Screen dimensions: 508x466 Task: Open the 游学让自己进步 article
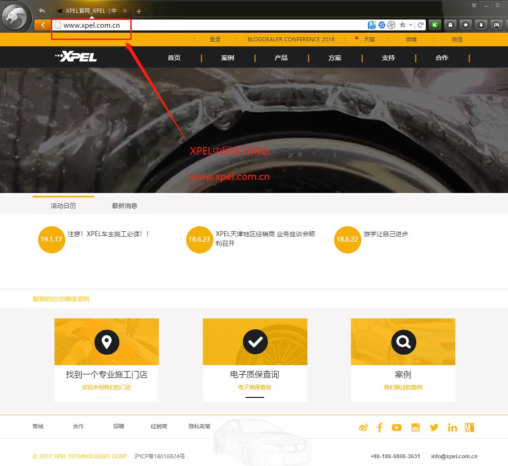coord(385,233)
